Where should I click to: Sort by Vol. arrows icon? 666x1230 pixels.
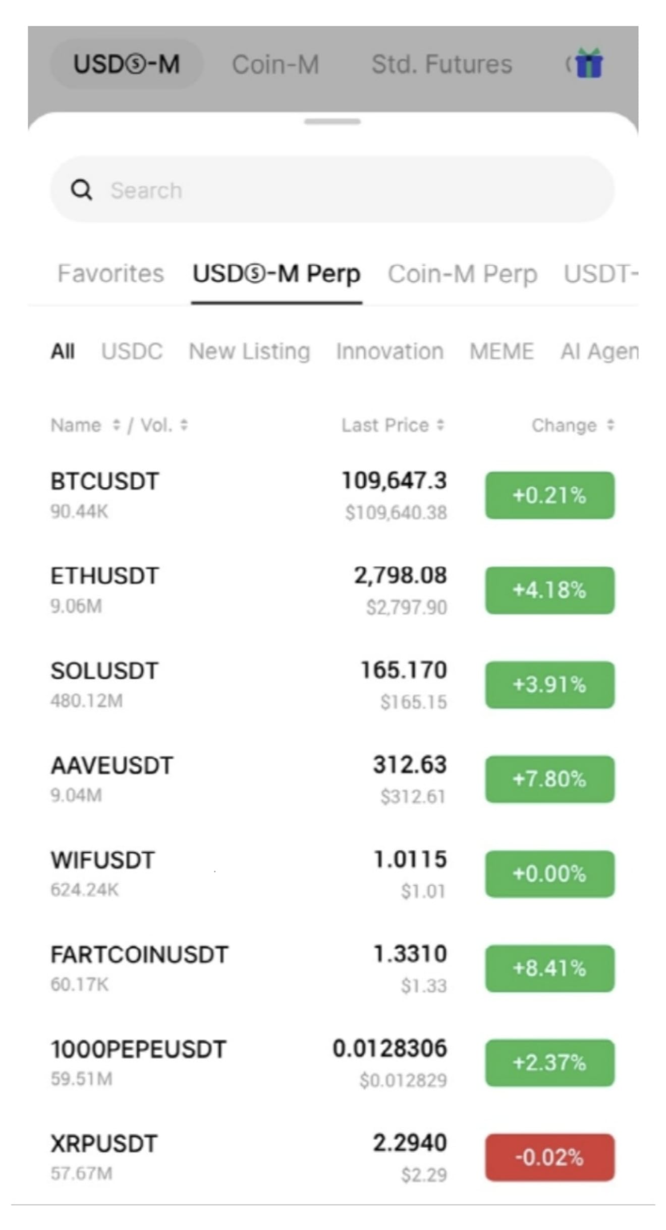coord(184,425)
